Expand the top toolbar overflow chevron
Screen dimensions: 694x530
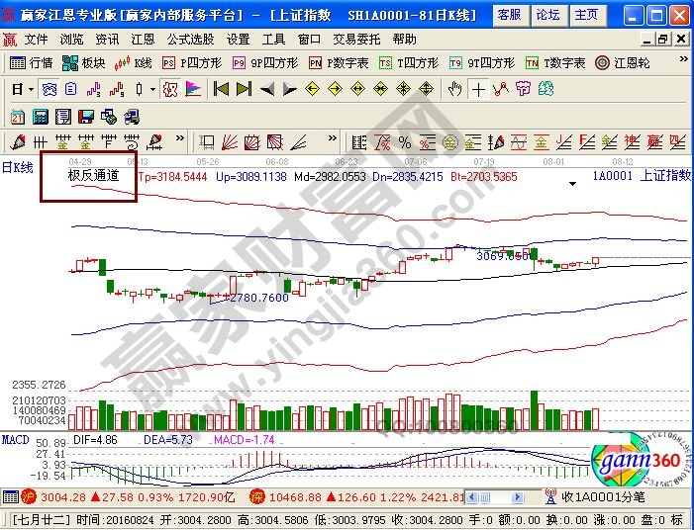tap(684, 59)
